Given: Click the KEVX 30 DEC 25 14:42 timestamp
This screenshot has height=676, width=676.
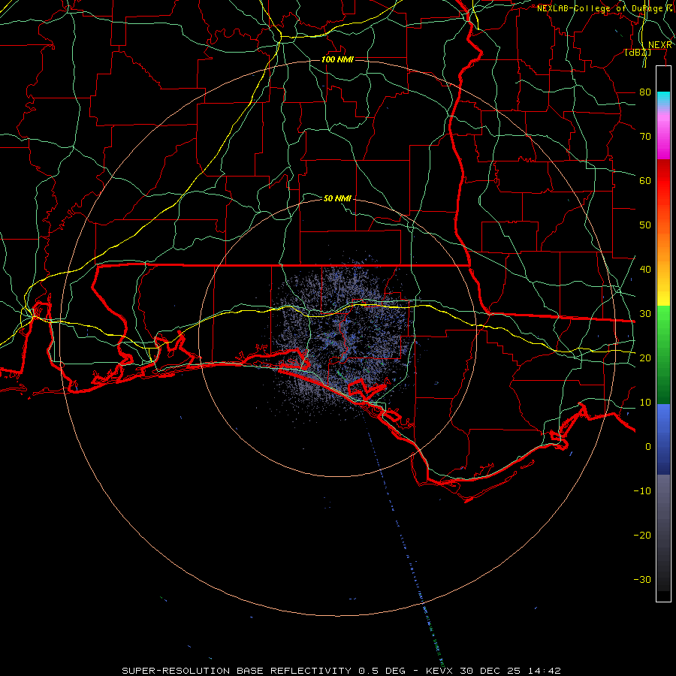Looking at the screenshot, I should tap(493, 671).
